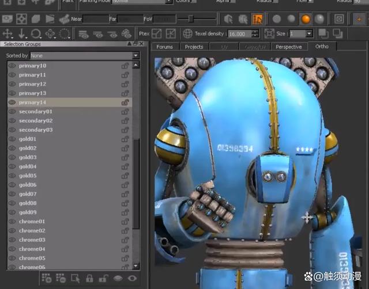This screenshot has height=289, width=369.
Task: Hide all groups with closed-eye icon
Action: click(118, 279)
